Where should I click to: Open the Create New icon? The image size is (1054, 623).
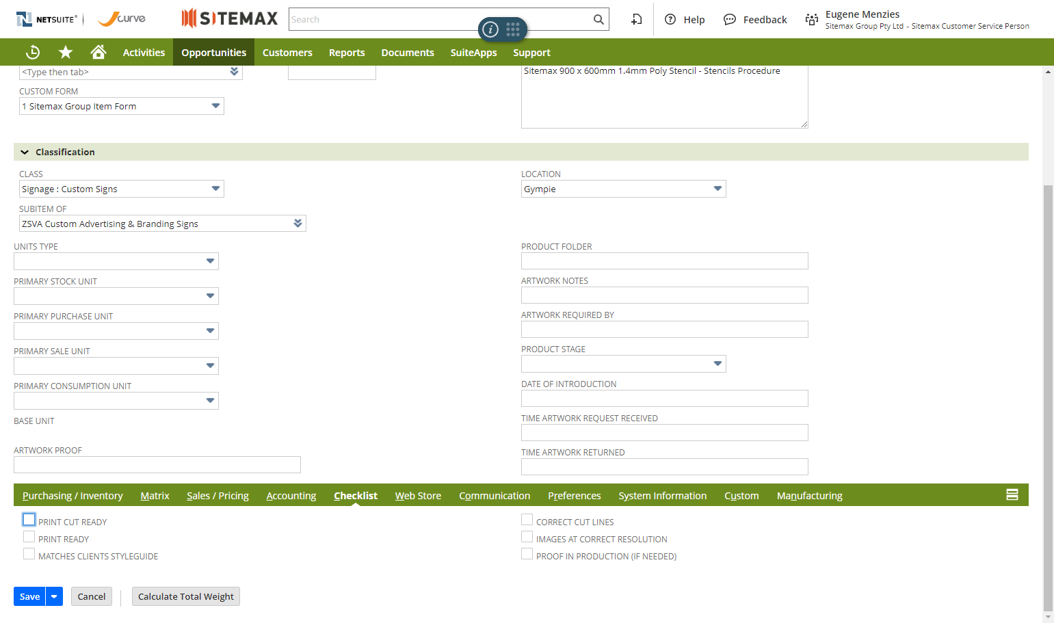tap(636, 19)
